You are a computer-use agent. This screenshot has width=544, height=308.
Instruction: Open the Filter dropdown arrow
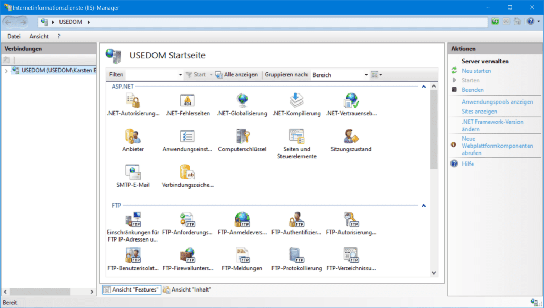pyautogui.click(x=180, y=75)
